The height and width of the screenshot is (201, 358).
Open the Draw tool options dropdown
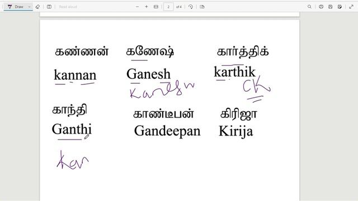29,7
